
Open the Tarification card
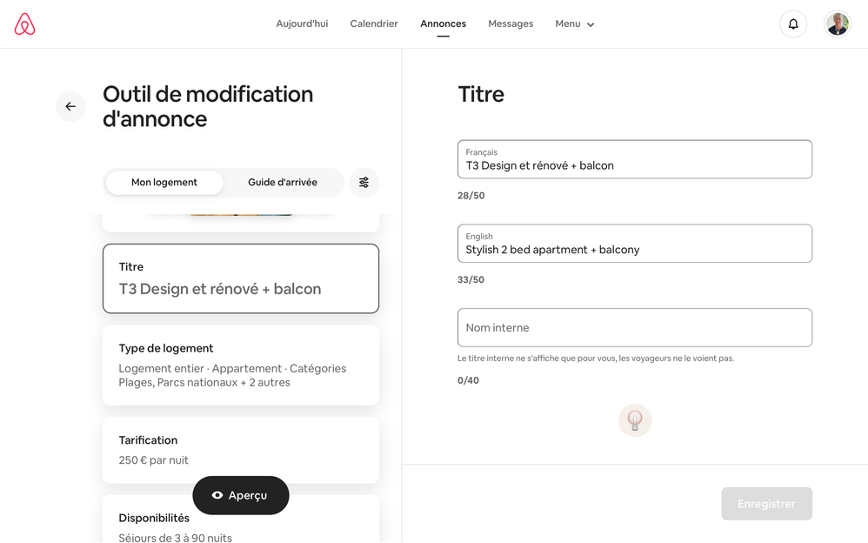241,450
